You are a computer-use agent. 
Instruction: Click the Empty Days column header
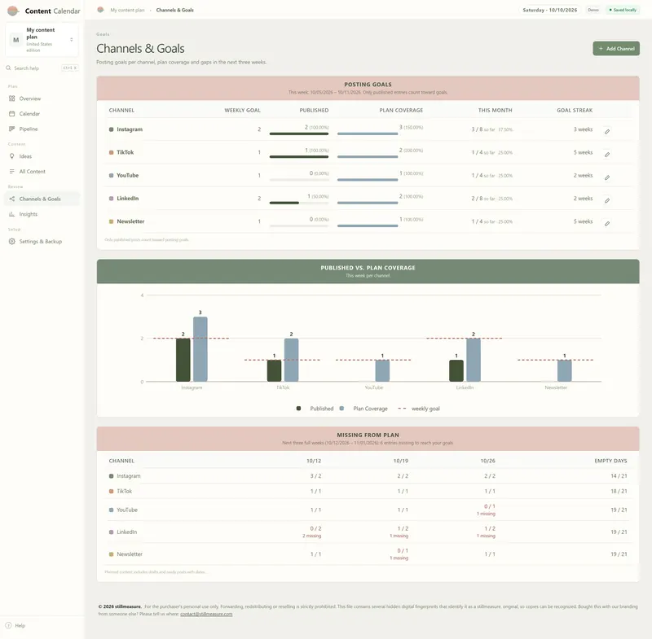[610, 461]
